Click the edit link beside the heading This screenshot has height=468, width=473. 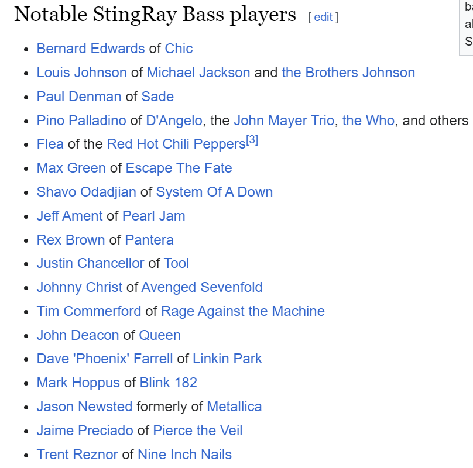click(323, 17)
